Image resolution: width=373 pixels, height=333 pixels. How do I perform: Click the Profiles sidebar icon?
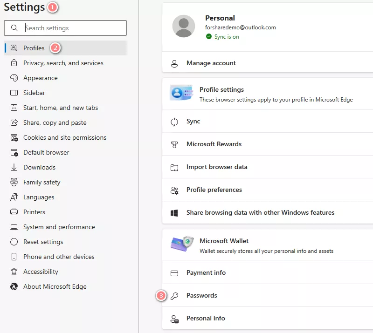(x=14, y=48)
